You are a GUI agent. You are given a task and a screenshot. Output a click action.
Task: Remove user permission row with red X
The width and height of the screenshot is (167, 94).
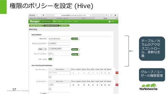coord(117,85)
